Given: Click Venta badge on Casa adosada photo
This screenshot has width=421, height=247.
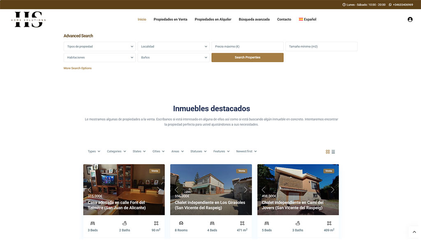Looking at the screenshot, I should click(155, 171).
